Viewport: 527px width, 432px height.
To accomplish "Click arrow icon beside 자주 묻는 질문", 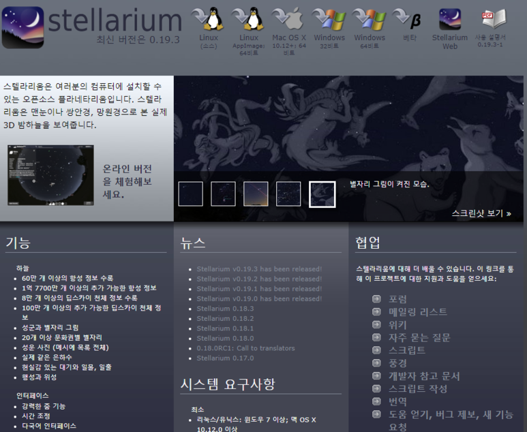I will click(376, 337).
